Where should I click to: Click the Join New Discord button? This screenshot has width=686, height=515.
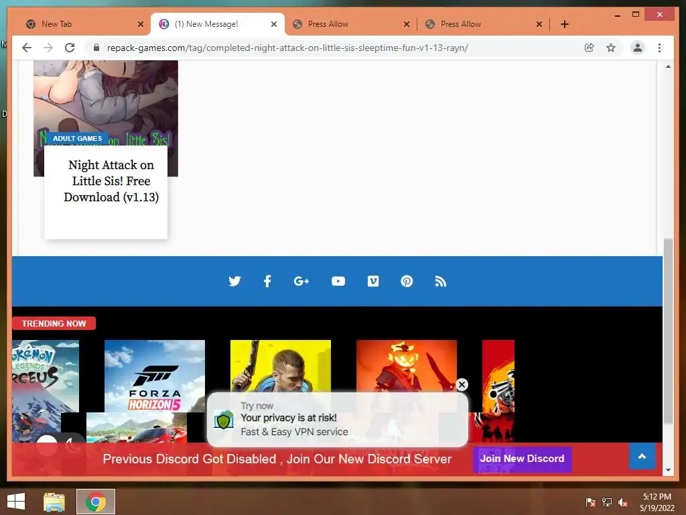(x=522, y=459)
